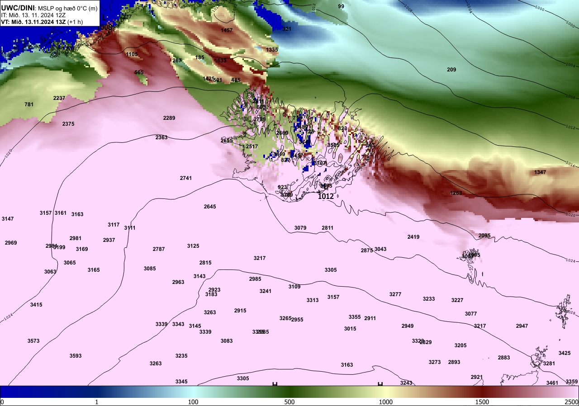Click the dark green part of color bar
The height and width of the screenshot is (406, 579).
click(289, 392)
